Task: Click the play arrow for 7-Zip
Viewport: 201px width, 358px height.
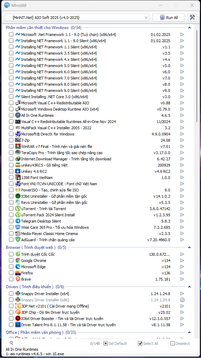Action: 182,140
